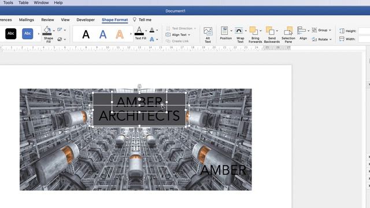The height and width of the screenshot is (208, 370).
Task: Switch to the View tab
Action: tap(65, 20)
